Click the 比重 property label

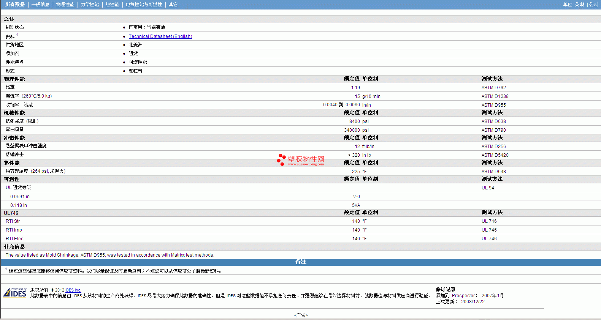(10, 87)
